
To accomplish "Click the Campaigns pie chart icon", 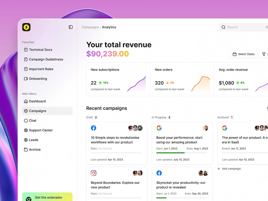I will [x=26, y=111].
